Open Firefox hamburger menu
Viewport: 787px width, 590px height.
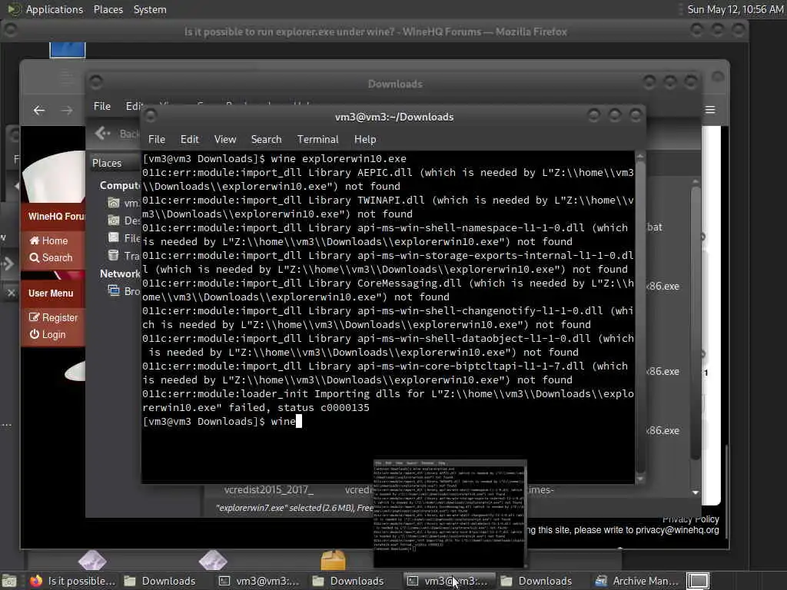coord(710,110)
